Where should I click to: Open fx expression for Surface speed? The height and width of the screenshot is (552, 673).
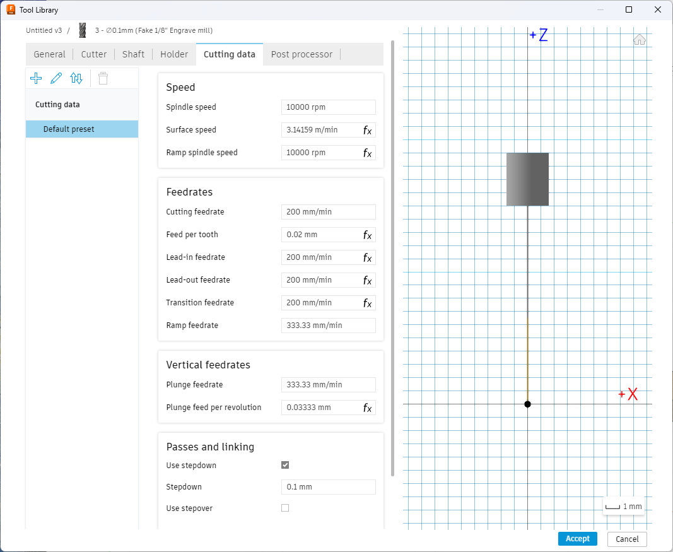[x=367, y=130]
